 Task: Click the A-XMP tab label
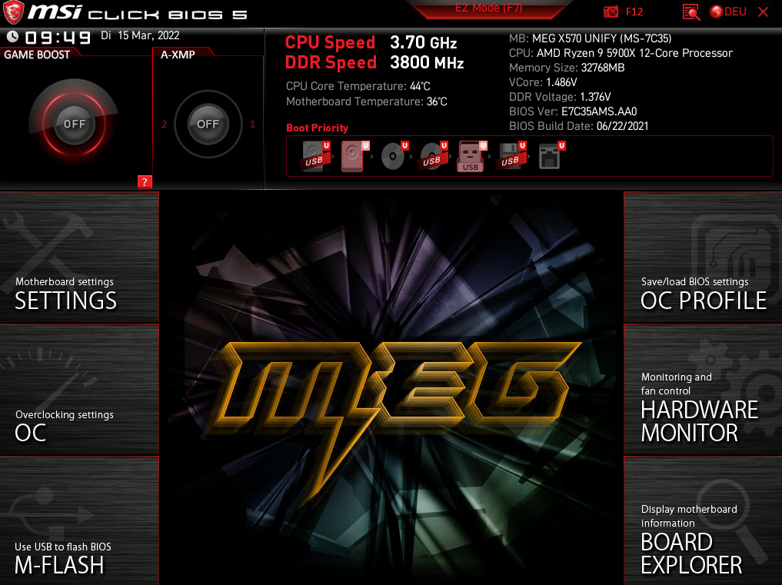(178, 55)
